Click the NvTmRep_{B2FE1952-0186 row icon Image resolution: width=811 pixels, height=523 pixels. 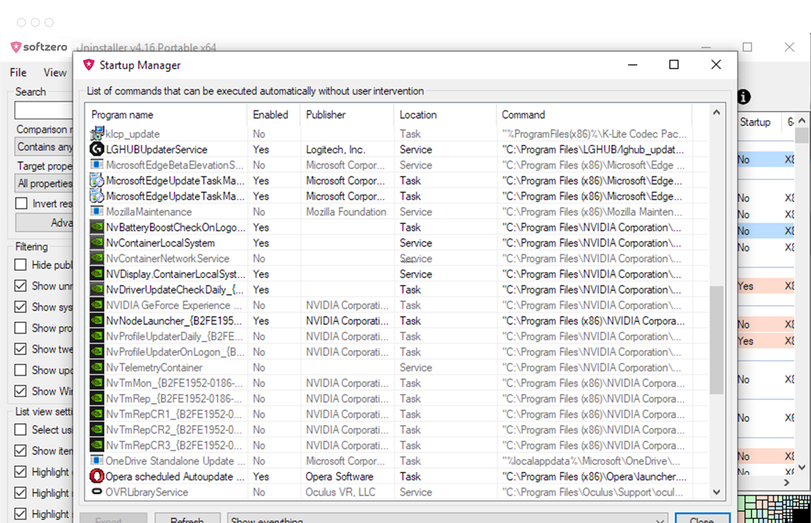[97, 398]
